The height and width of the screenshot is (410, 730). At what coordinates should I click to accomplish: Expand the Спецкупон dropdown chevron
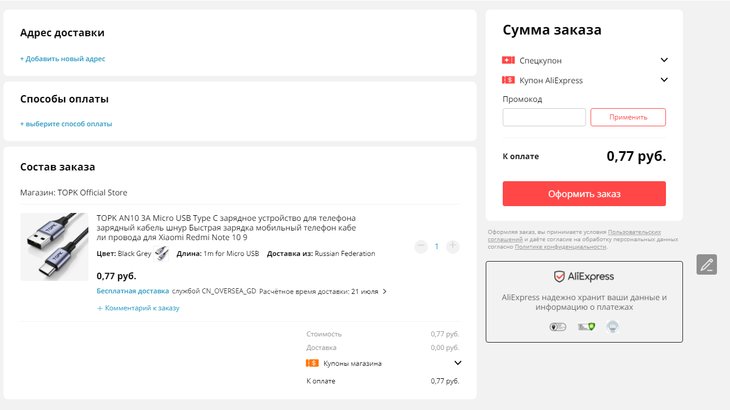[x=664, y=60]
